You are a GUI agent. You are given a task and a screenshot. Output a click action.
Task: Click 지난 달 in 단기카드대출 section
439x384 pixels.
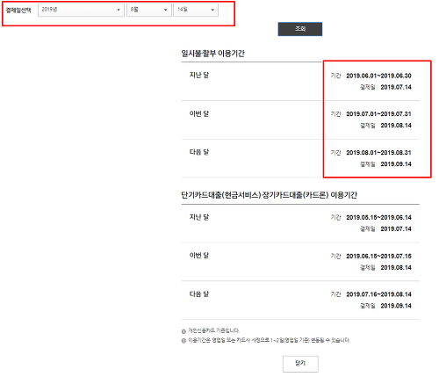(199, 217)
